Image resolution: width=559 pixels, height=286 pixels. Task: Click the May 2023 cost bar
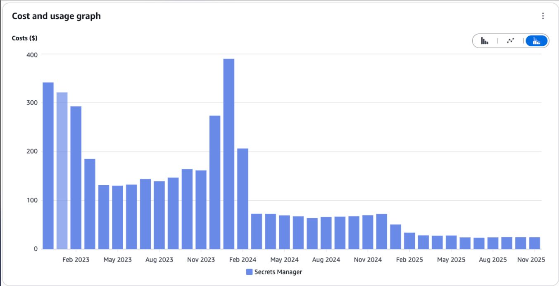click(x=118, y=217)
